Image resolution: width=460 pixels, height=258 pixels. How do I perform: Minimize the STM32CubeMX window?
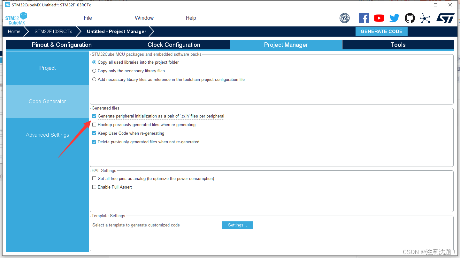pyautogui.click(x=421, y=5)
